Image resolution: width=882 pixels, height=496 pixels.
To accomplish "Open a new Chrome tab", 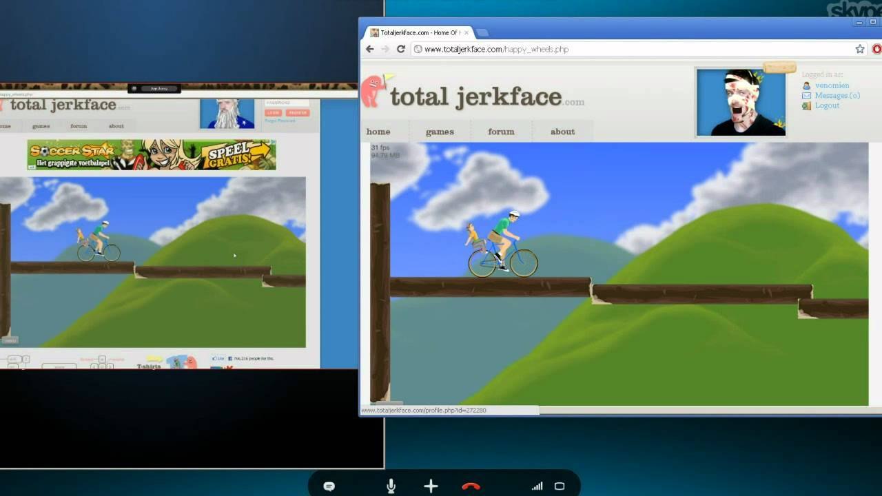I will pyautogui.click(x=482, y=32).
